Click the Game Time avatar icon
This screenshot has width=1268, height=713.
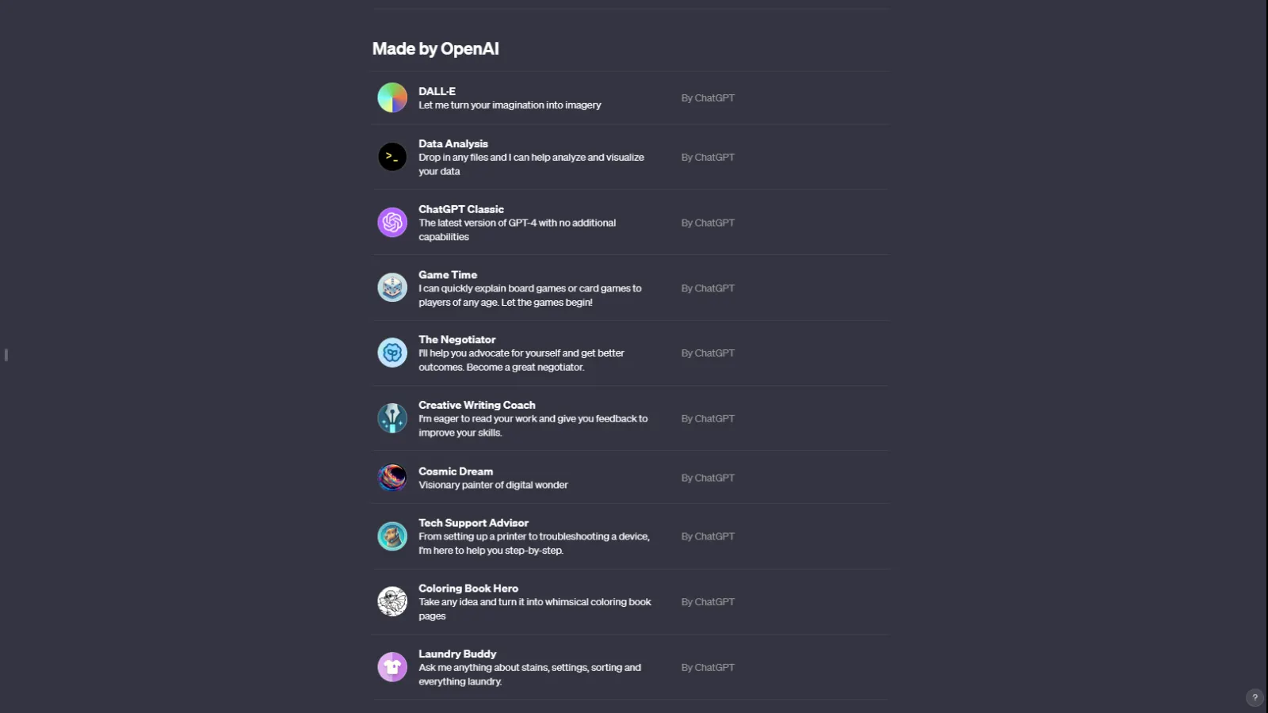[x=392, y=288]
